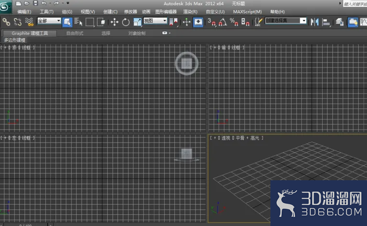367x226 pixels.
Task: Open Select by Name list tool
Action: (x=78, y=22)
